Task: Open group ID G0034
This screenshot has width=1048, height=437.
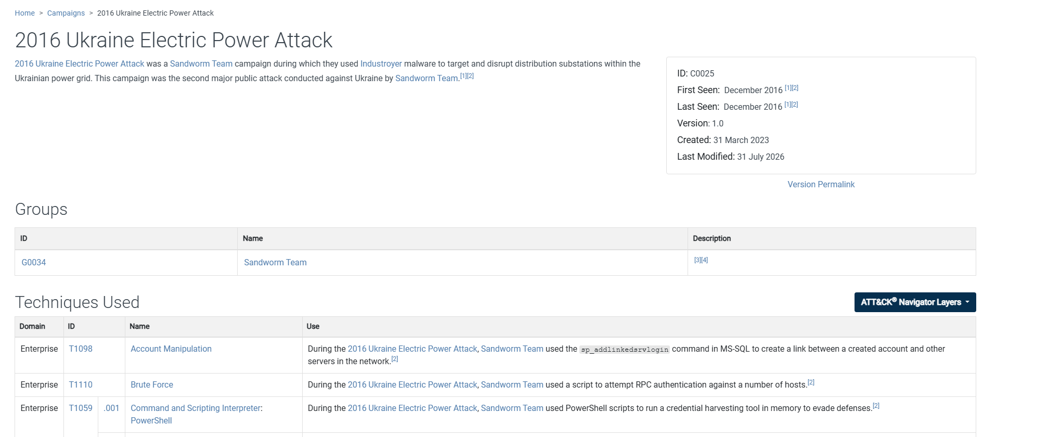Action: [x=34, y=262]
